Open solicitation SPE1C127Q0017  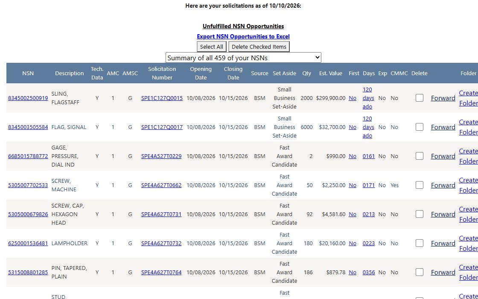pyautogui.click(x=162, y=127)
